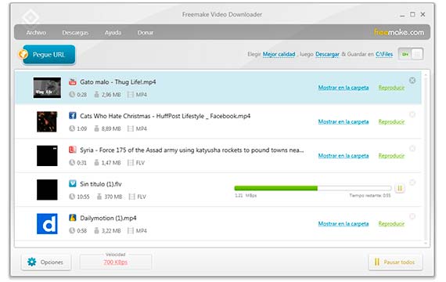Pause the Sin título (1).flv download
This screenshot has width=446, height=282.
(400, 188)
